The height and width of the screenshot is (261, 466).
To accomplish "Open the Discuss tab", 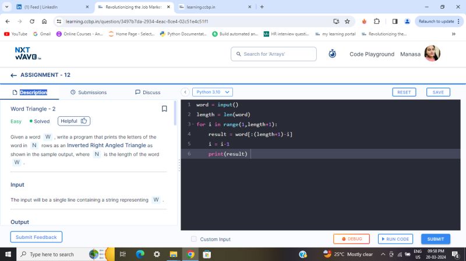I will click(x=147, y=92).
